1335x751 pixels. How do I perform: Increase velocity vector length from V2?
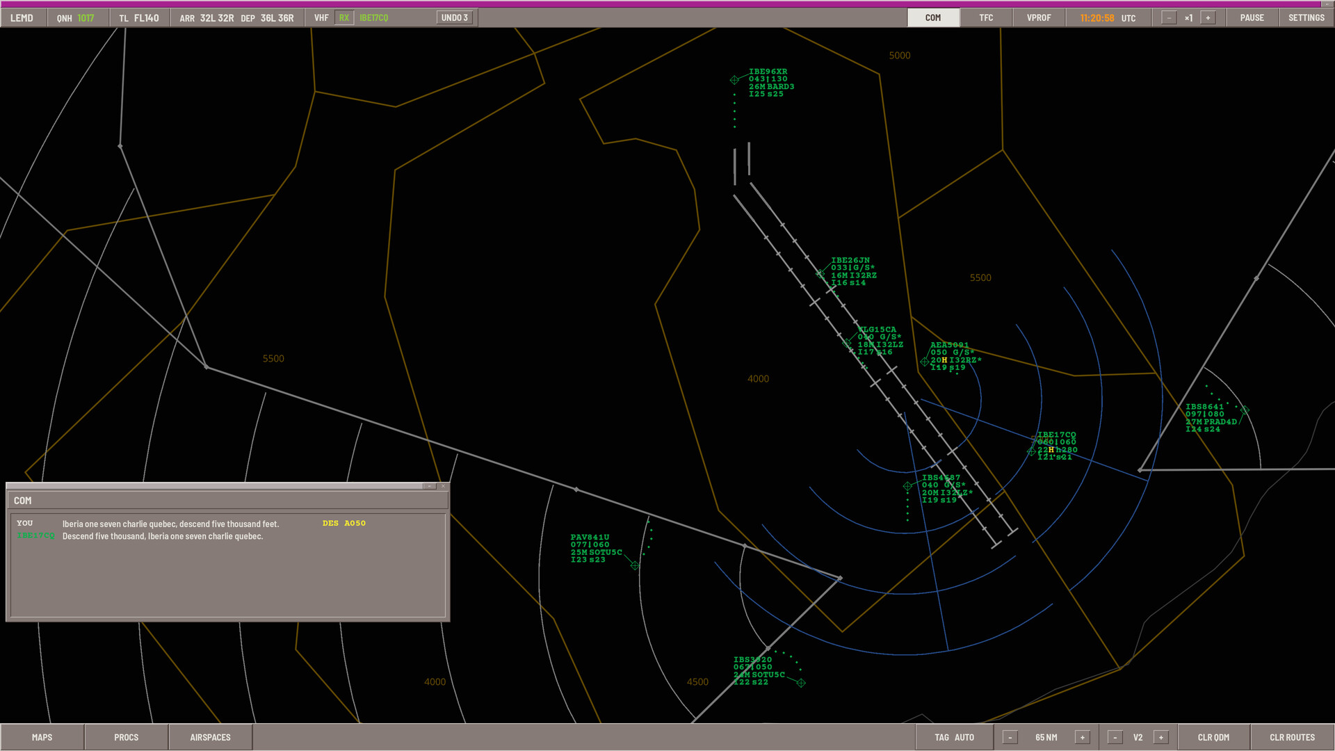(1161, 738)
